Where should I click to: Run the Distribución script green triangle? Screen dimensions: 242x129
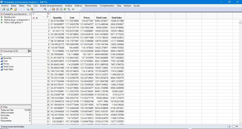click(x=2, y=17)
